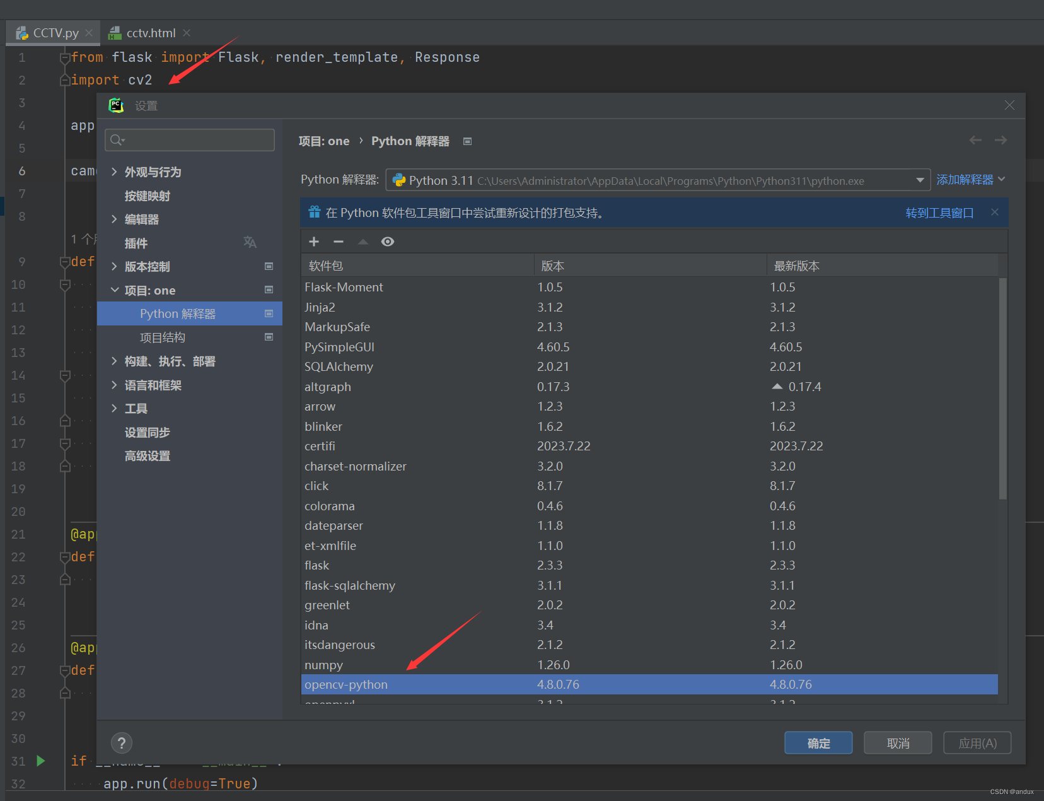Select 设置同步 in settings tree
The width and height of the screenshot is (1044, 801).
click(x=148, y=432)
